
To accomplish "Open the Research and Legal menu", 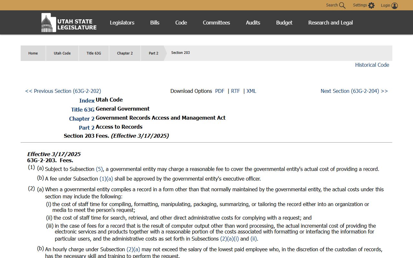I will tap(330, 23).
